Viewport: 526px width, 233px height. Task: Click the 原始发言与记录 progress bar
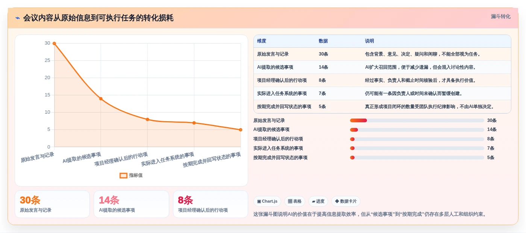pos(417,120)
